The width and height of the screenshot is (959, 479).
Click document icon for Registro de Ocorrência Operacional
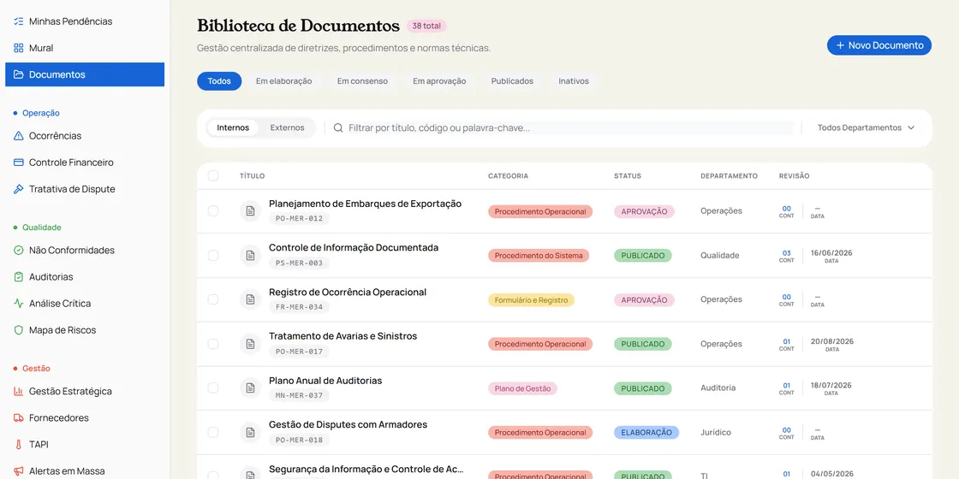(250, 299)
